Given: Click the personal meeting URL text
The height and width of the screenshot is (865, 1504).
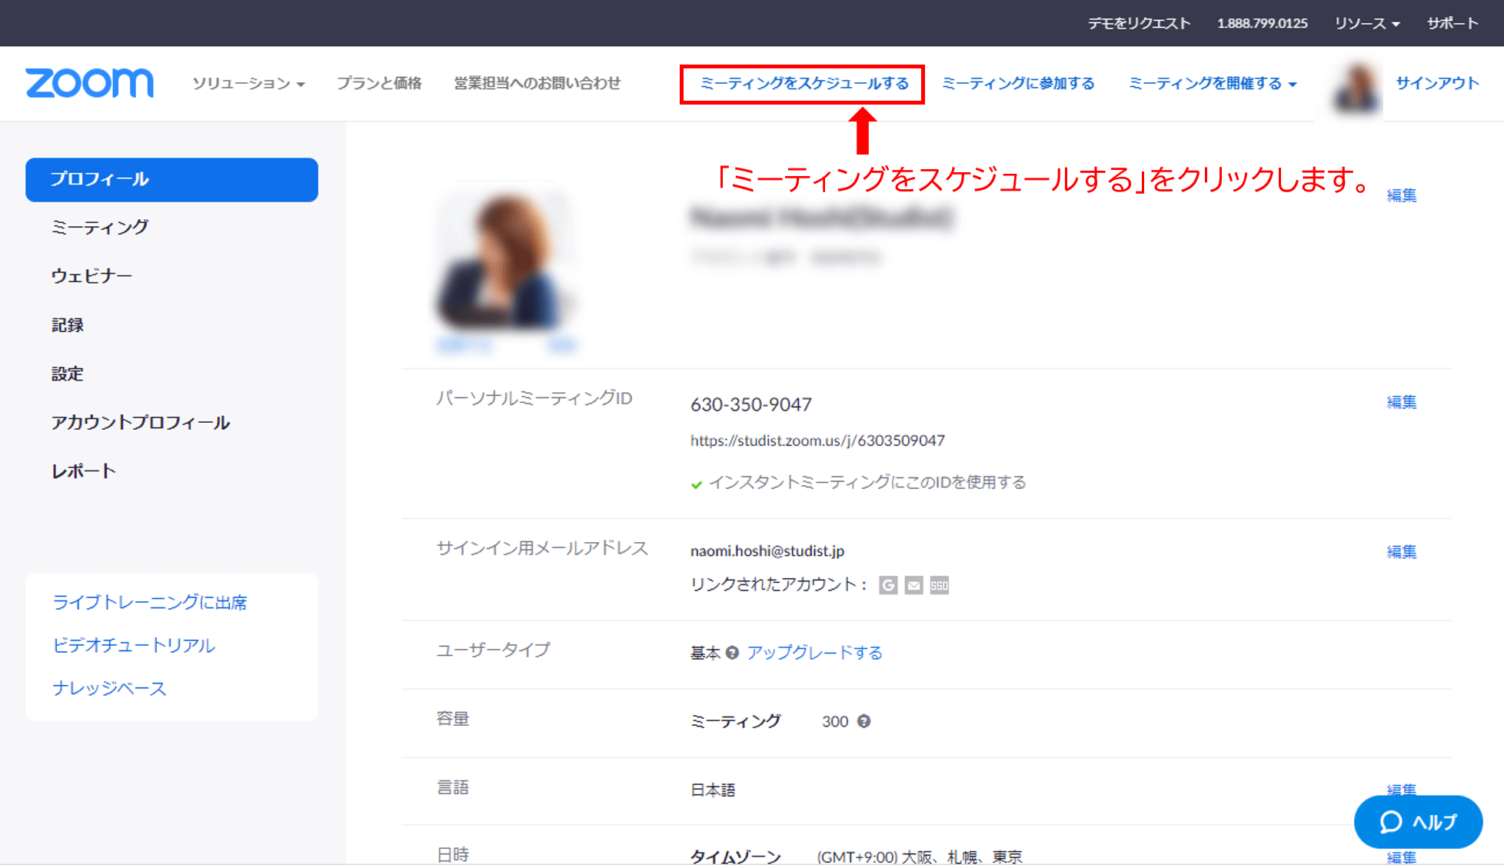Looking at the screenshot, I should pos(817,441).
